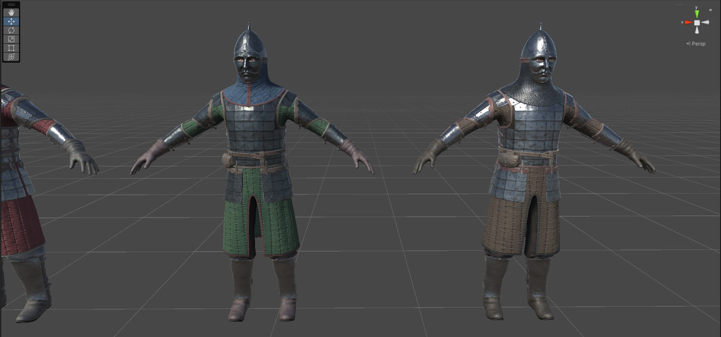Toggle the Persp projection label
The width and height of the screenshot is (721, 337).
(x=696, y=44)
